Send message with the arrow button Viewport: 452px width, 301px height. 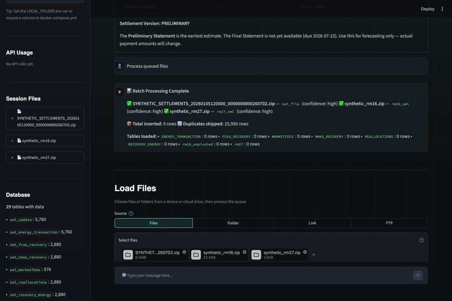click(418, 275)
